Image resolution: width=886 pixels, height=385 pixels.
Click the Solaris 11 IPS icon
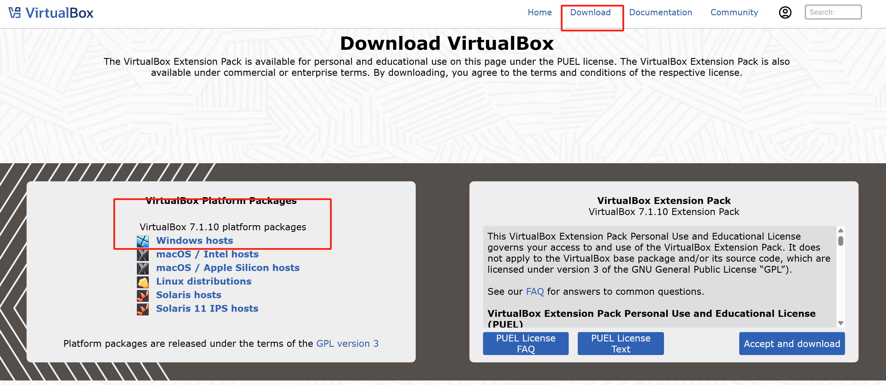coord(143,309)
